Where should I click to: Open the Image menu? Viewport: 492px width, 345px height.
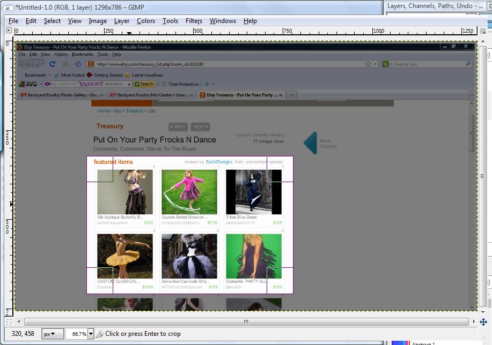click(98, 21)
